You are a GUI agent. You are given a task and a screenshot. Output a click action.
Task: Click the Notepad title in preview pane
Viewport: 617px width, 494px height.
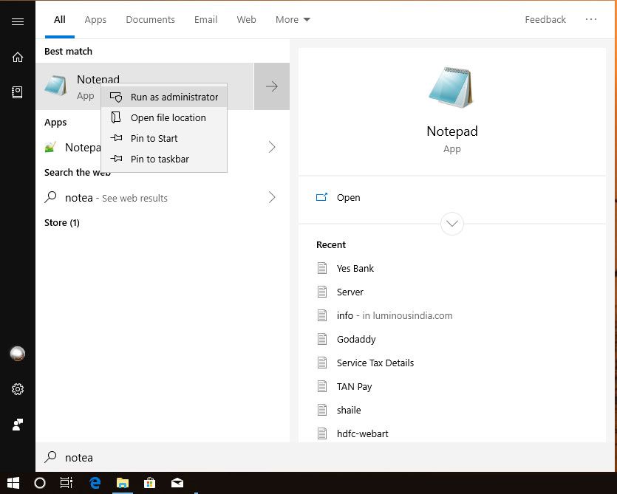(x=452, y=131)
